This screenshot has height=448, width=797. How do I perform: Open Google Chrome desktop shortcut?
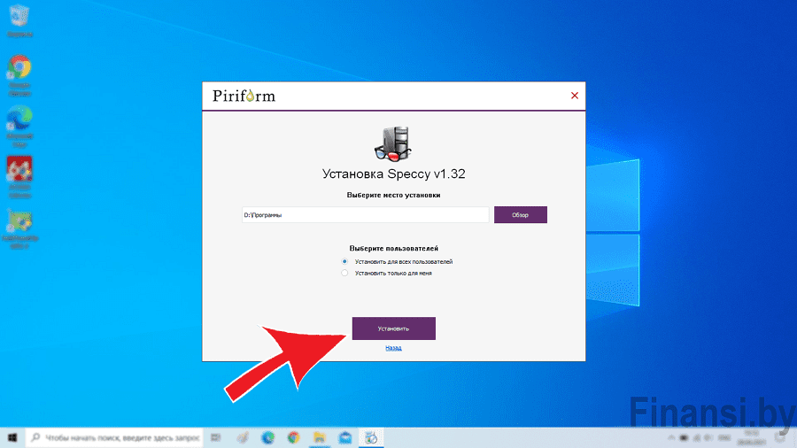point(19,74)
